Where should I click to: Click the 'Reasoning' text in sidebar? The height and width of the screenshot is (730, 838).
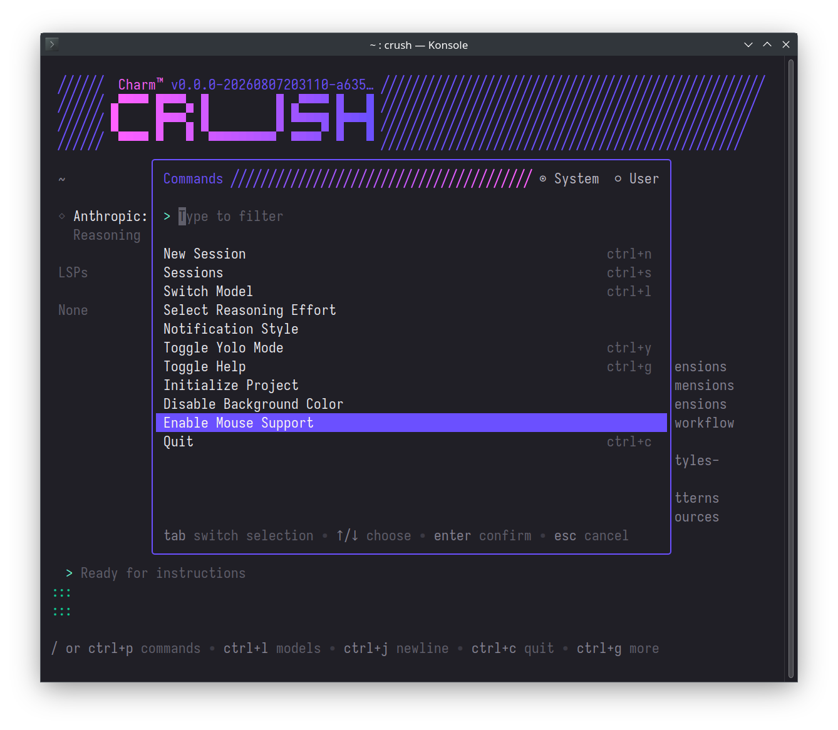point(106,235)
